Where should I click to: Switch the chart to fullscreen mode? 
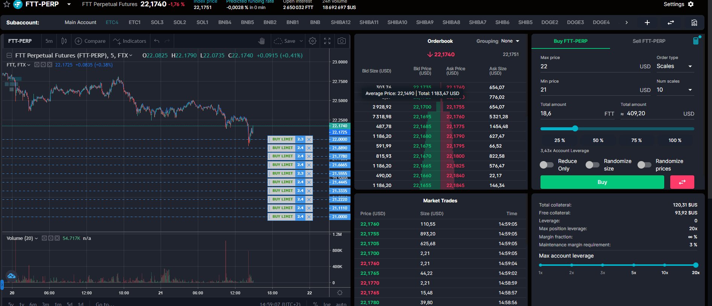point(327,41)
